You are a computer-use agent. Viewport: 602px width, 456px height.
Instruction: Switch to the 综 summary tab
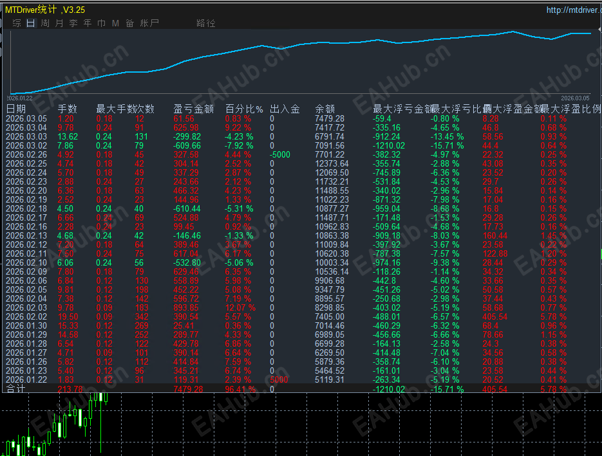point(17,23)
